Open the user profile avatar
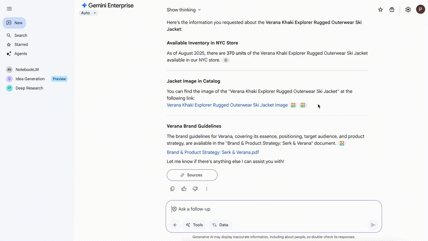 pos(420,9)
